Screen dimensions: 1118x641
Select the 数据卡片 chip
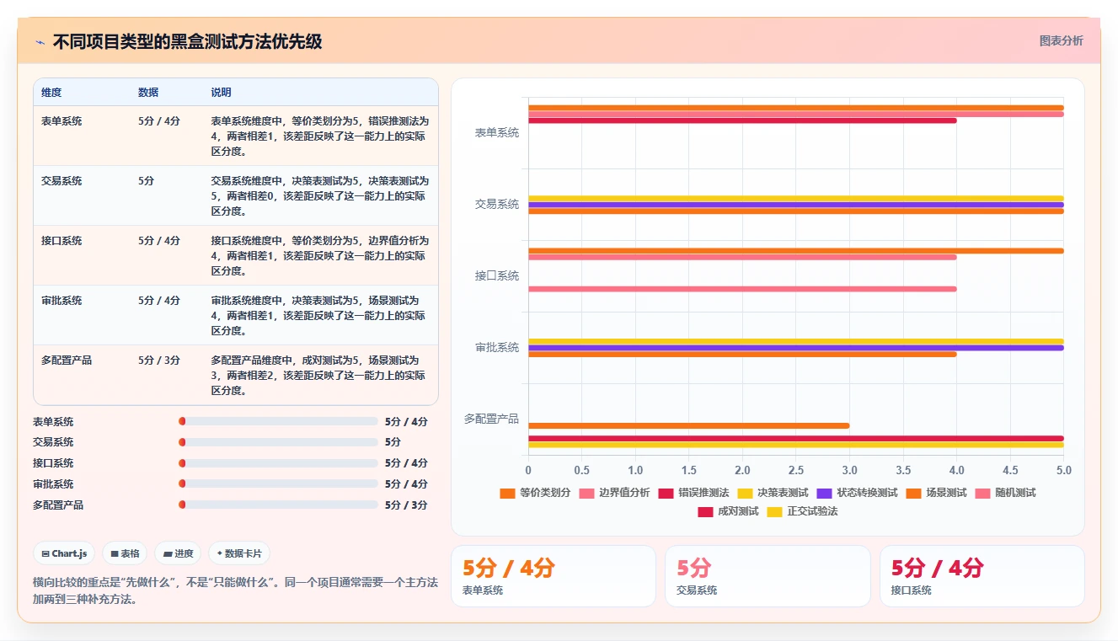(x=239, y=553)
